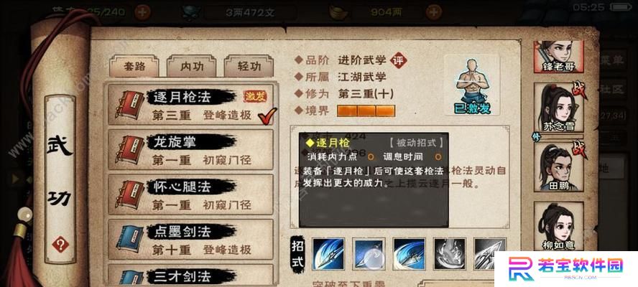Click the orange 境界 progress bar
638x287 pixels.
point(366,111)
